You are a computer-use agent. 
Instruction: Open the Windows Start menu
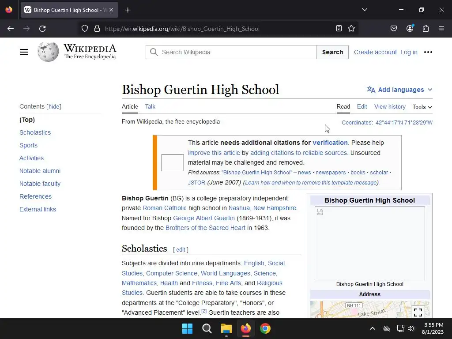(187, 328)
